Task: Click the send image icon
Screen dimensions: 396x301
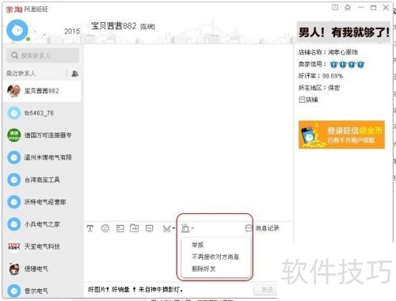Action: (x=120, y=228)
